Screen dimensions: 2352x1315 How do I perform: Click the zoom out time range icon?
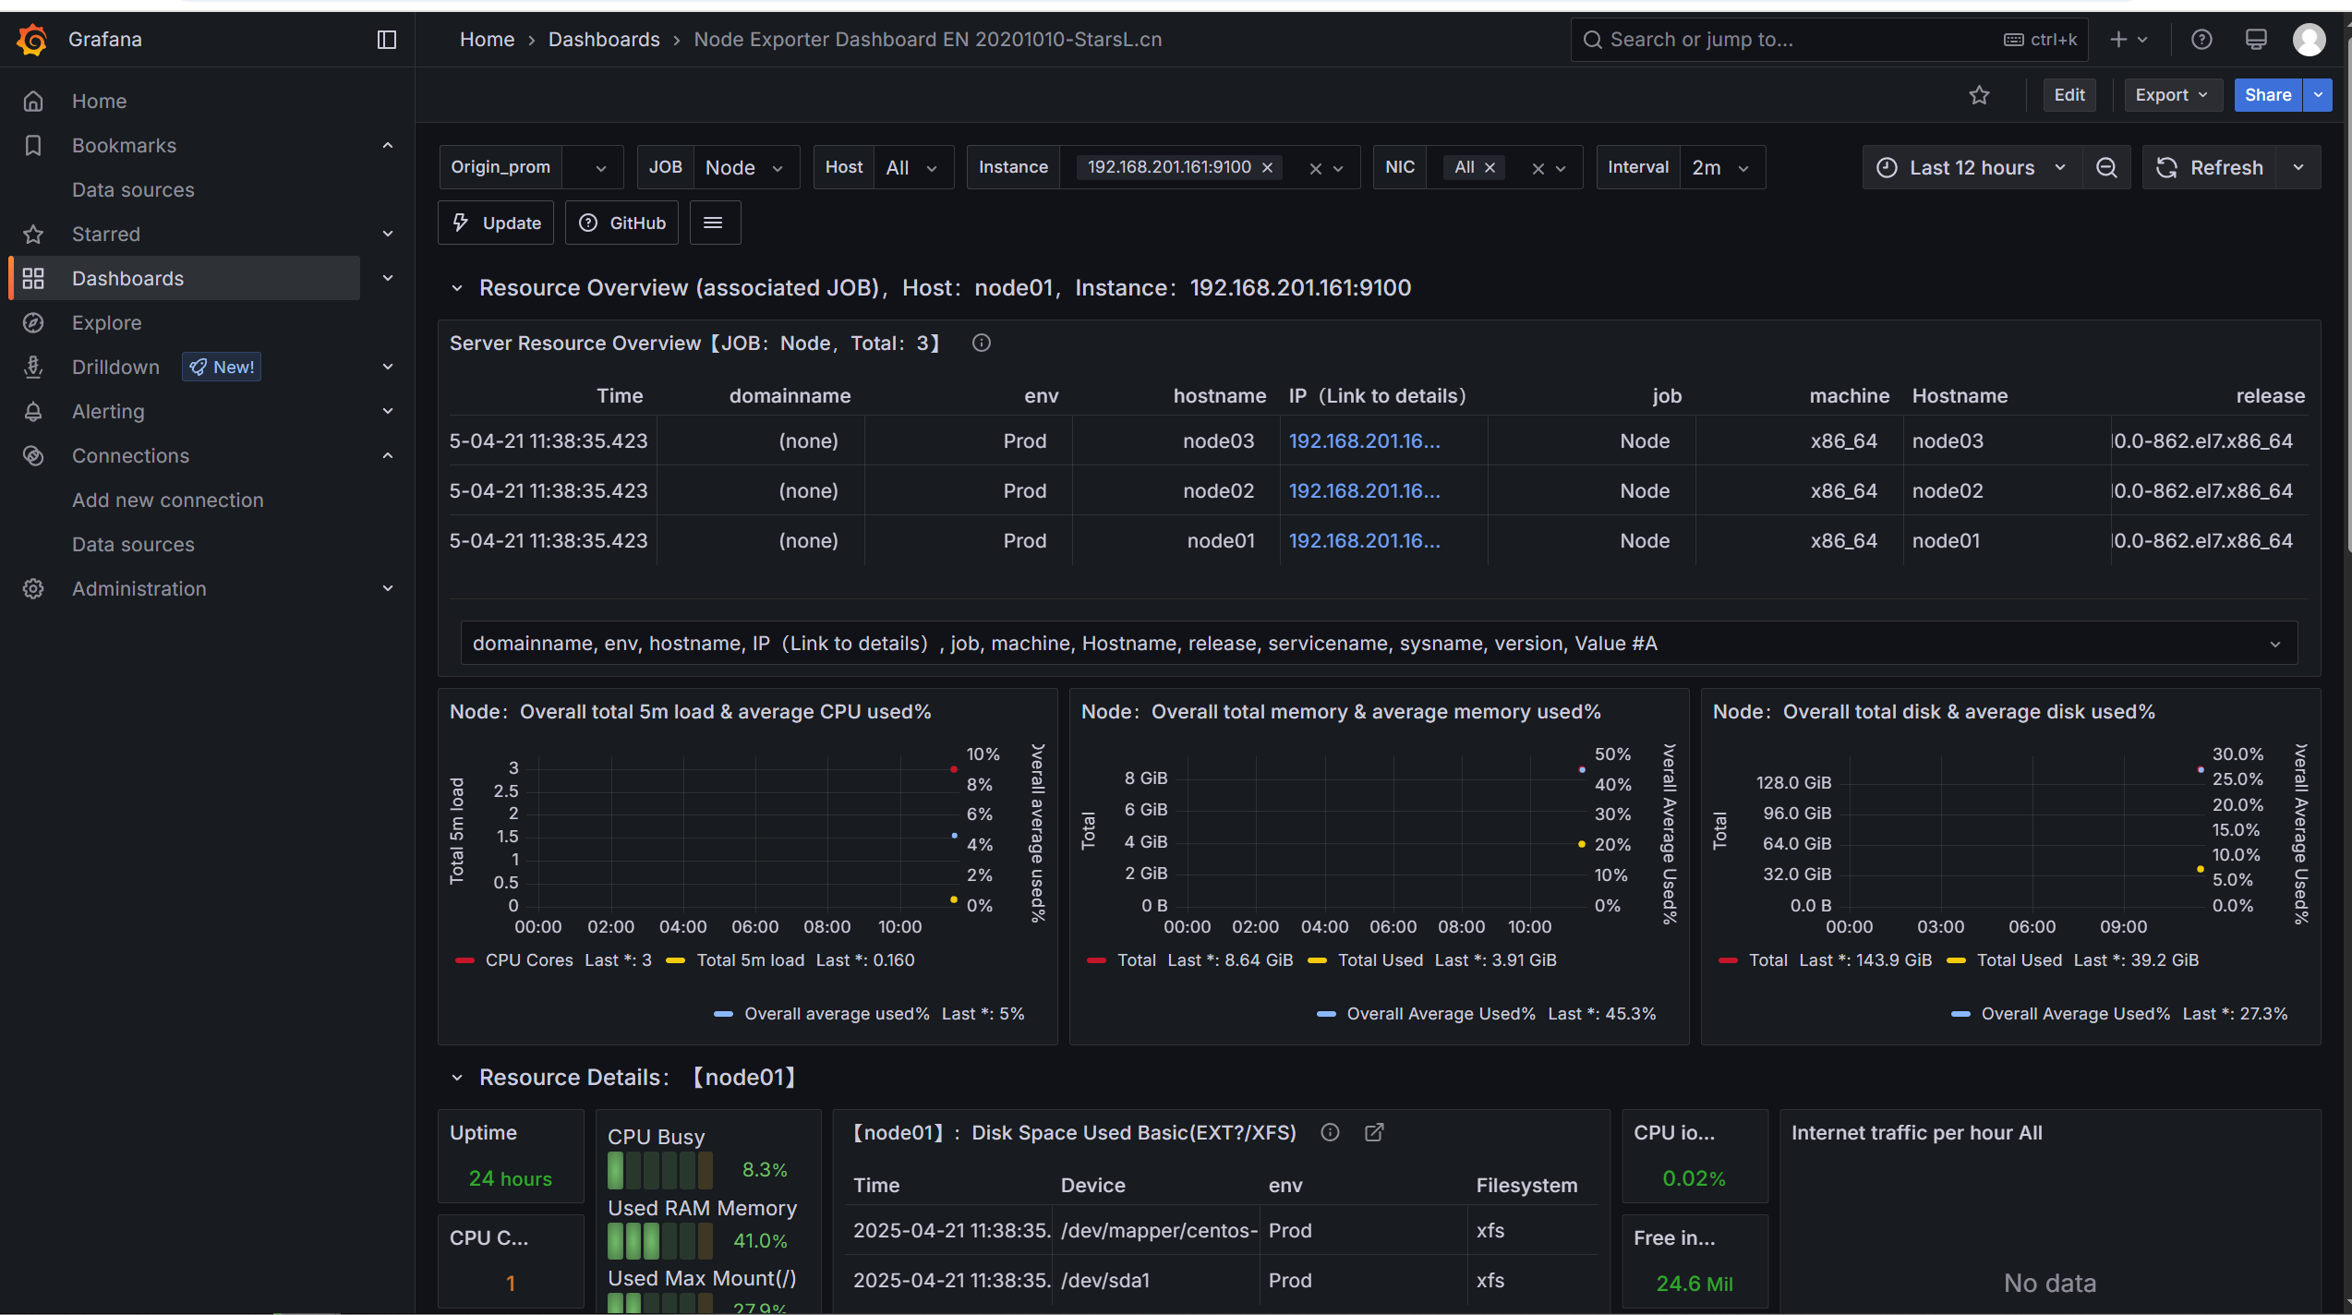[2106, 167]
